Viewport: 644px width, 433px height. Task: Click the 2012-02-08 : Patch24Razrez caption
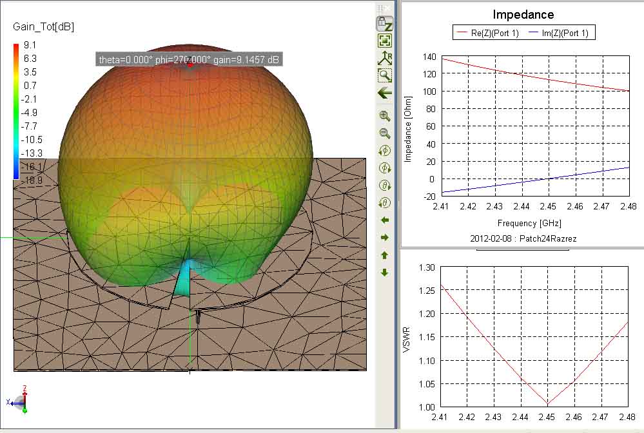pos(523,238)
